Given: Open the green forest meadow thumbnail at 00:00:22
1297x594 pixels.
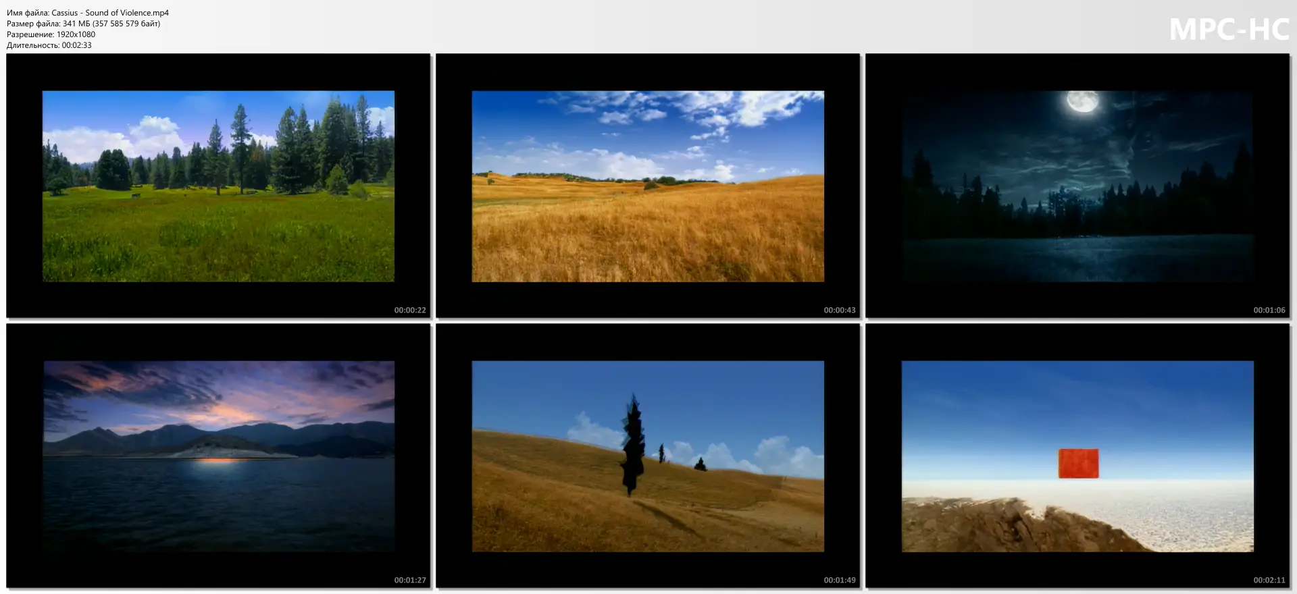Looking at the screenshot, I should click(218, 186).
